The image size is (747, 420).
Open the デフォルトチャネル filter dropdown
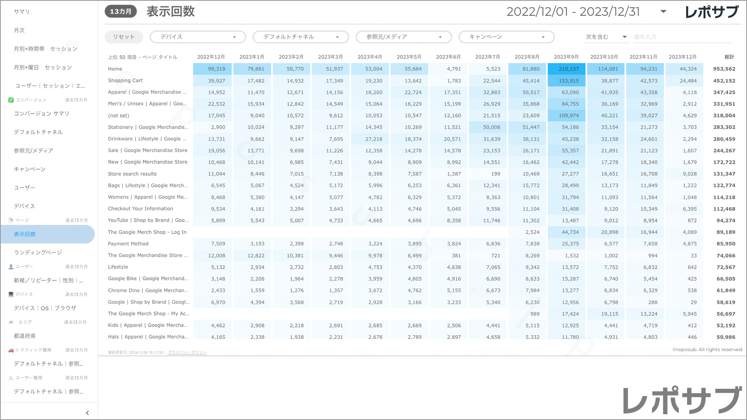301,37
